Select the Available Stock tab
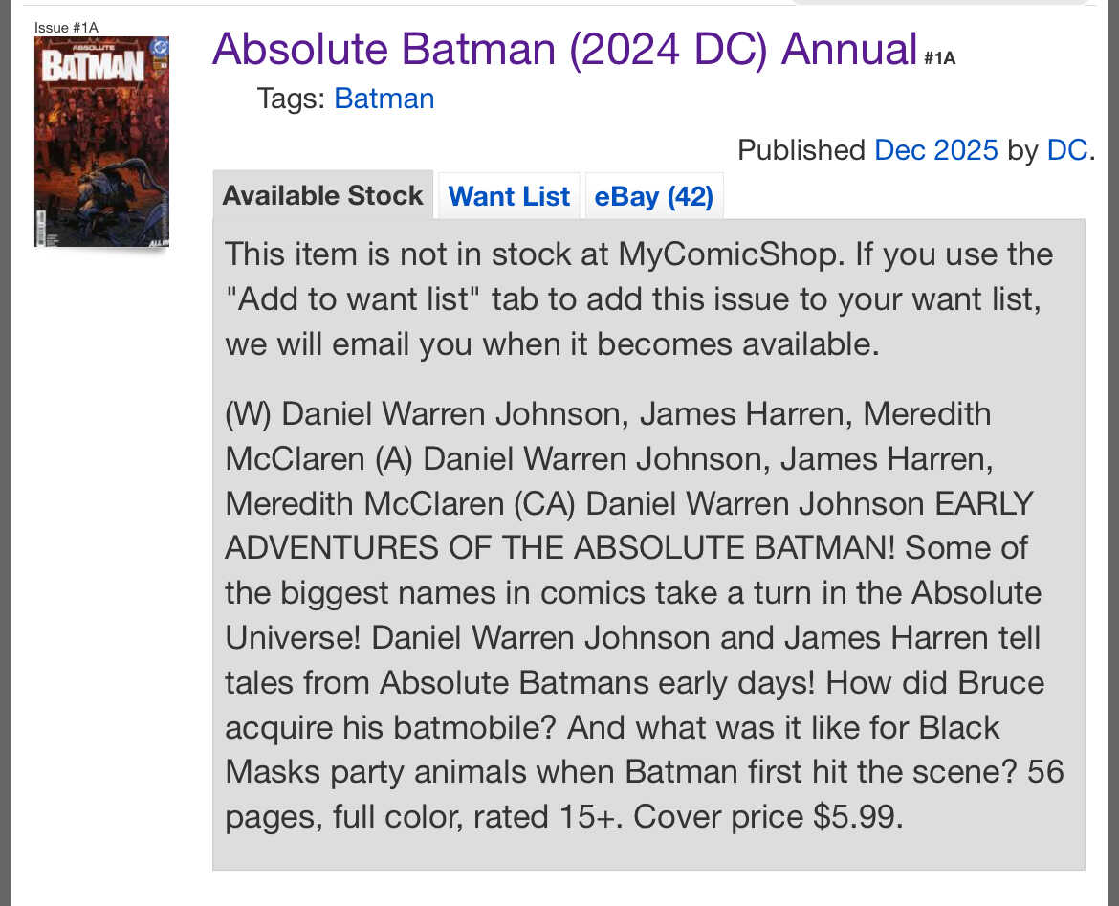Screen dimensions: 1119x906 point(322,195)
